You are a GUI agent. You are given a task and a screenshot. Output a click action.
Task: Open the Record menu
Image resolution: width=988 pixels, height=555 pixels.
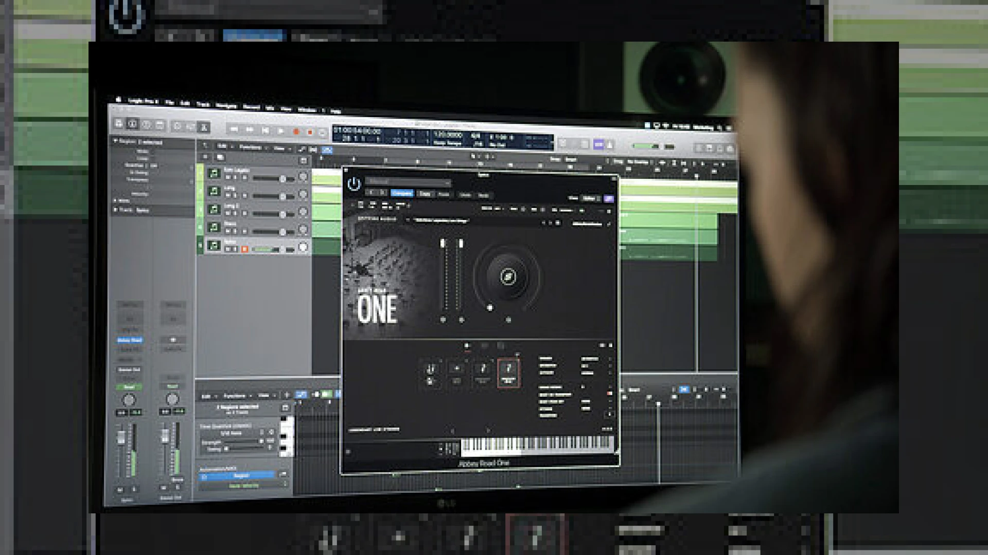[x=251, y=107]
